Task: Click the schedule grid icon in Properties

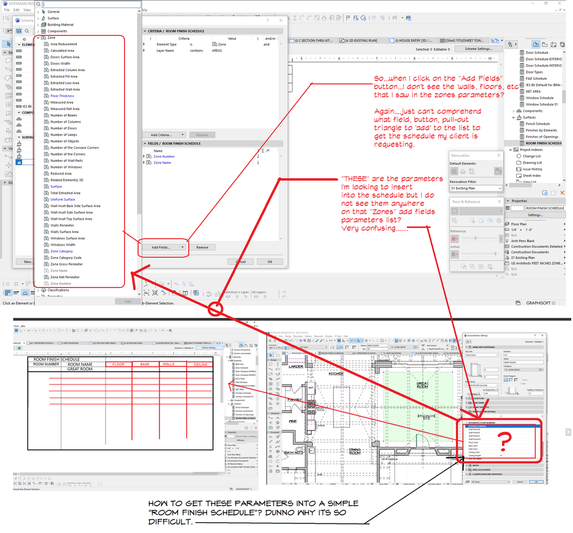Action: (508, 208)
